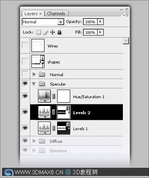Viewport: 149px width, 178px height.
Task: Select the Layers tab
Action: coord(31,14)
